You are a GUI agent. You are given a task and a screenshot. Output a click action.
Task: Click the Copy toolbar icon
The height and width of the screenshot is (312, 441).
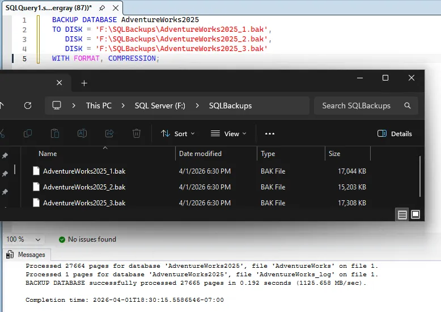coord(28,133)
